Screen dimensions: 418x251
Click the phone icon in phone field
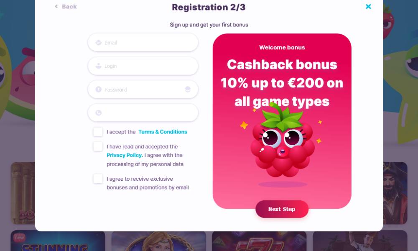coord(98,113)
